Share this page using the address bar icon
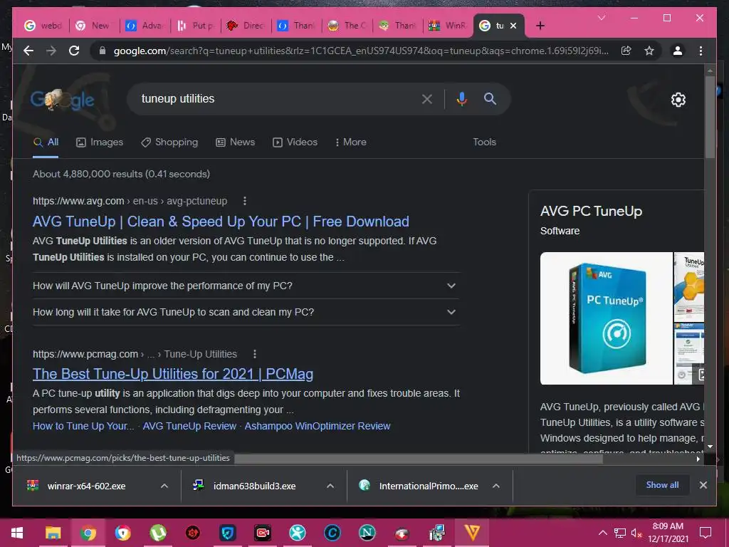This screenshot has width=729, height=547. click(626, 51)
